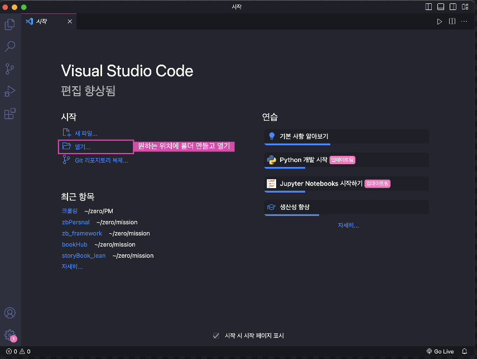The width and height of the screenshot is (477, 359).
Task: Open the Explorer view in activity bar
Action: tap(9, 24)
